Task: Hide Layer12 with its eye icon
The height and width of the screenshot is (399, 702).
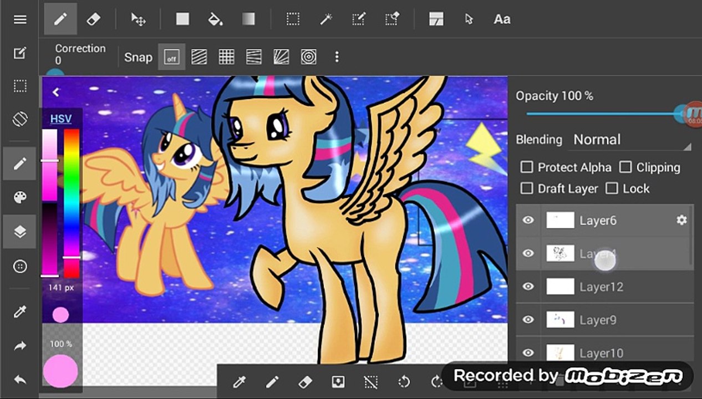Action: click(528, 287)
